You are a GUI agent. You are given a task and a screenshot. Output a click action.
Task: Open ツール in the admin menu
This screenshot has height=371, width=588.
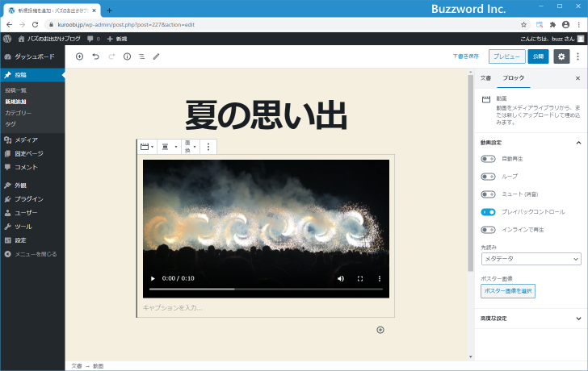coord(32,227)
